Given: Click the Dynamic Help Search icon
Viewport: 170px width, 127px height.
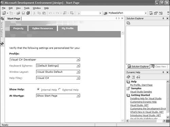Looking at the screenshot, I should click(x=138, y=77).
